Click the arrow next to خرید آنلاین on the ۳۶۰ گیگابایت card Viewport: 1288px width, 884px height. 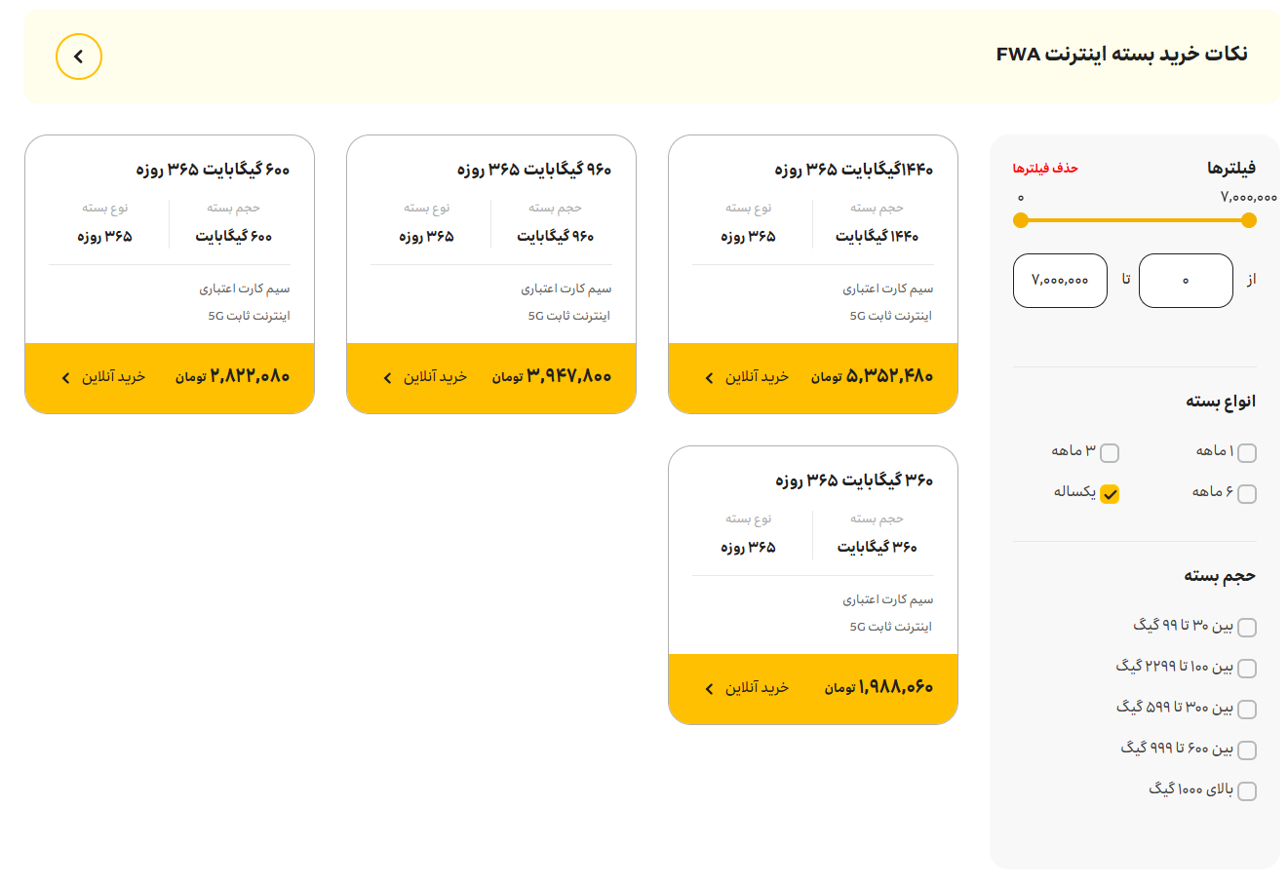coord(709,689)
